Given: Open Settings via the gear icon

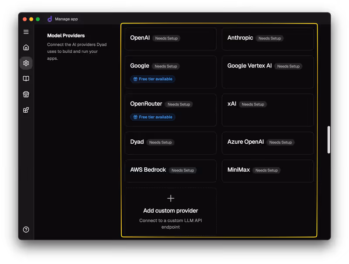Looking at the screenshot, I should (x=26, y=63).
